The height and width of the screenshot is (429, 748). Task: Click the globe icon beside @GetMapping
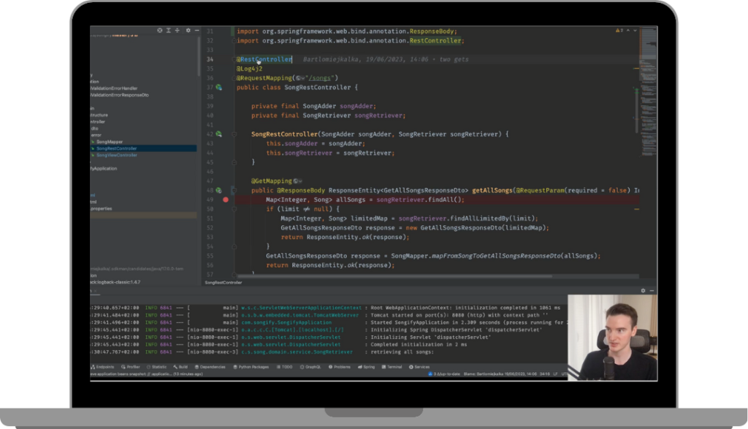(296, 181)
